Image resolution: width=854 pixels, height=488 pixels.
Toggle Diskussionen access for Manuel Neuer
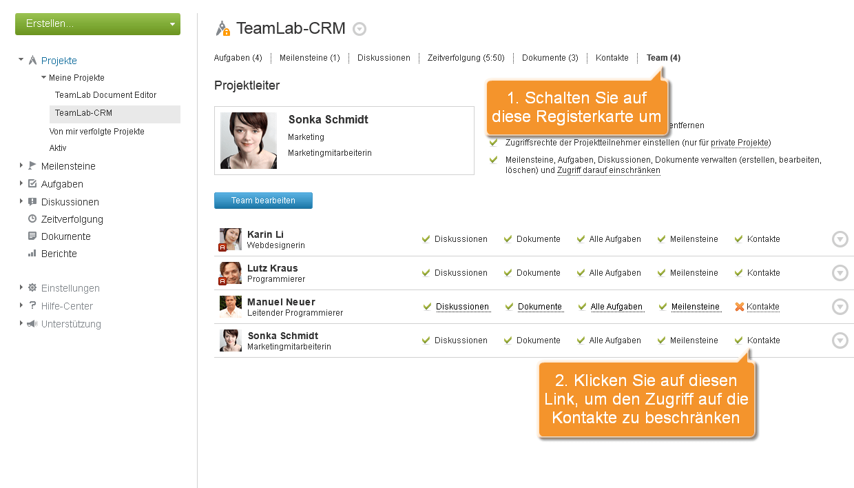pyautogui.click(x=456, y=307)
